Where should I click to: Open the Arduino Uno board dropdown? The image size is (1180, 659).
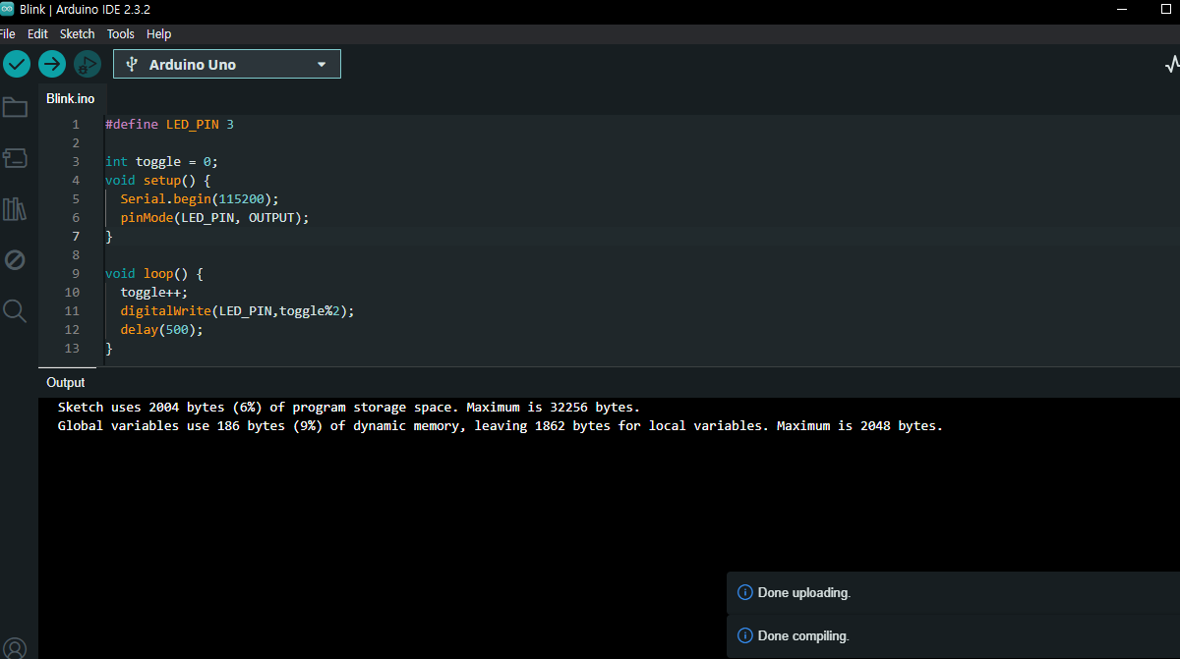coord(227,64)
